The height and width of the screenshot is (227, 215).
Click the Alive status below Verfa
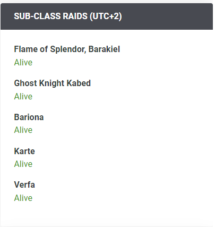click(x=23, y=198)
